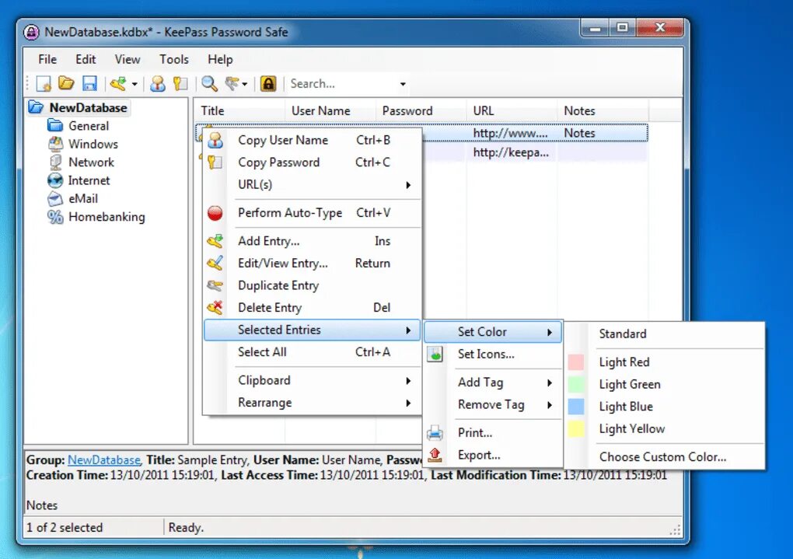Click the Lock Workspace padlock icon
The image size is (793, 559).
[x=268, y=83]
